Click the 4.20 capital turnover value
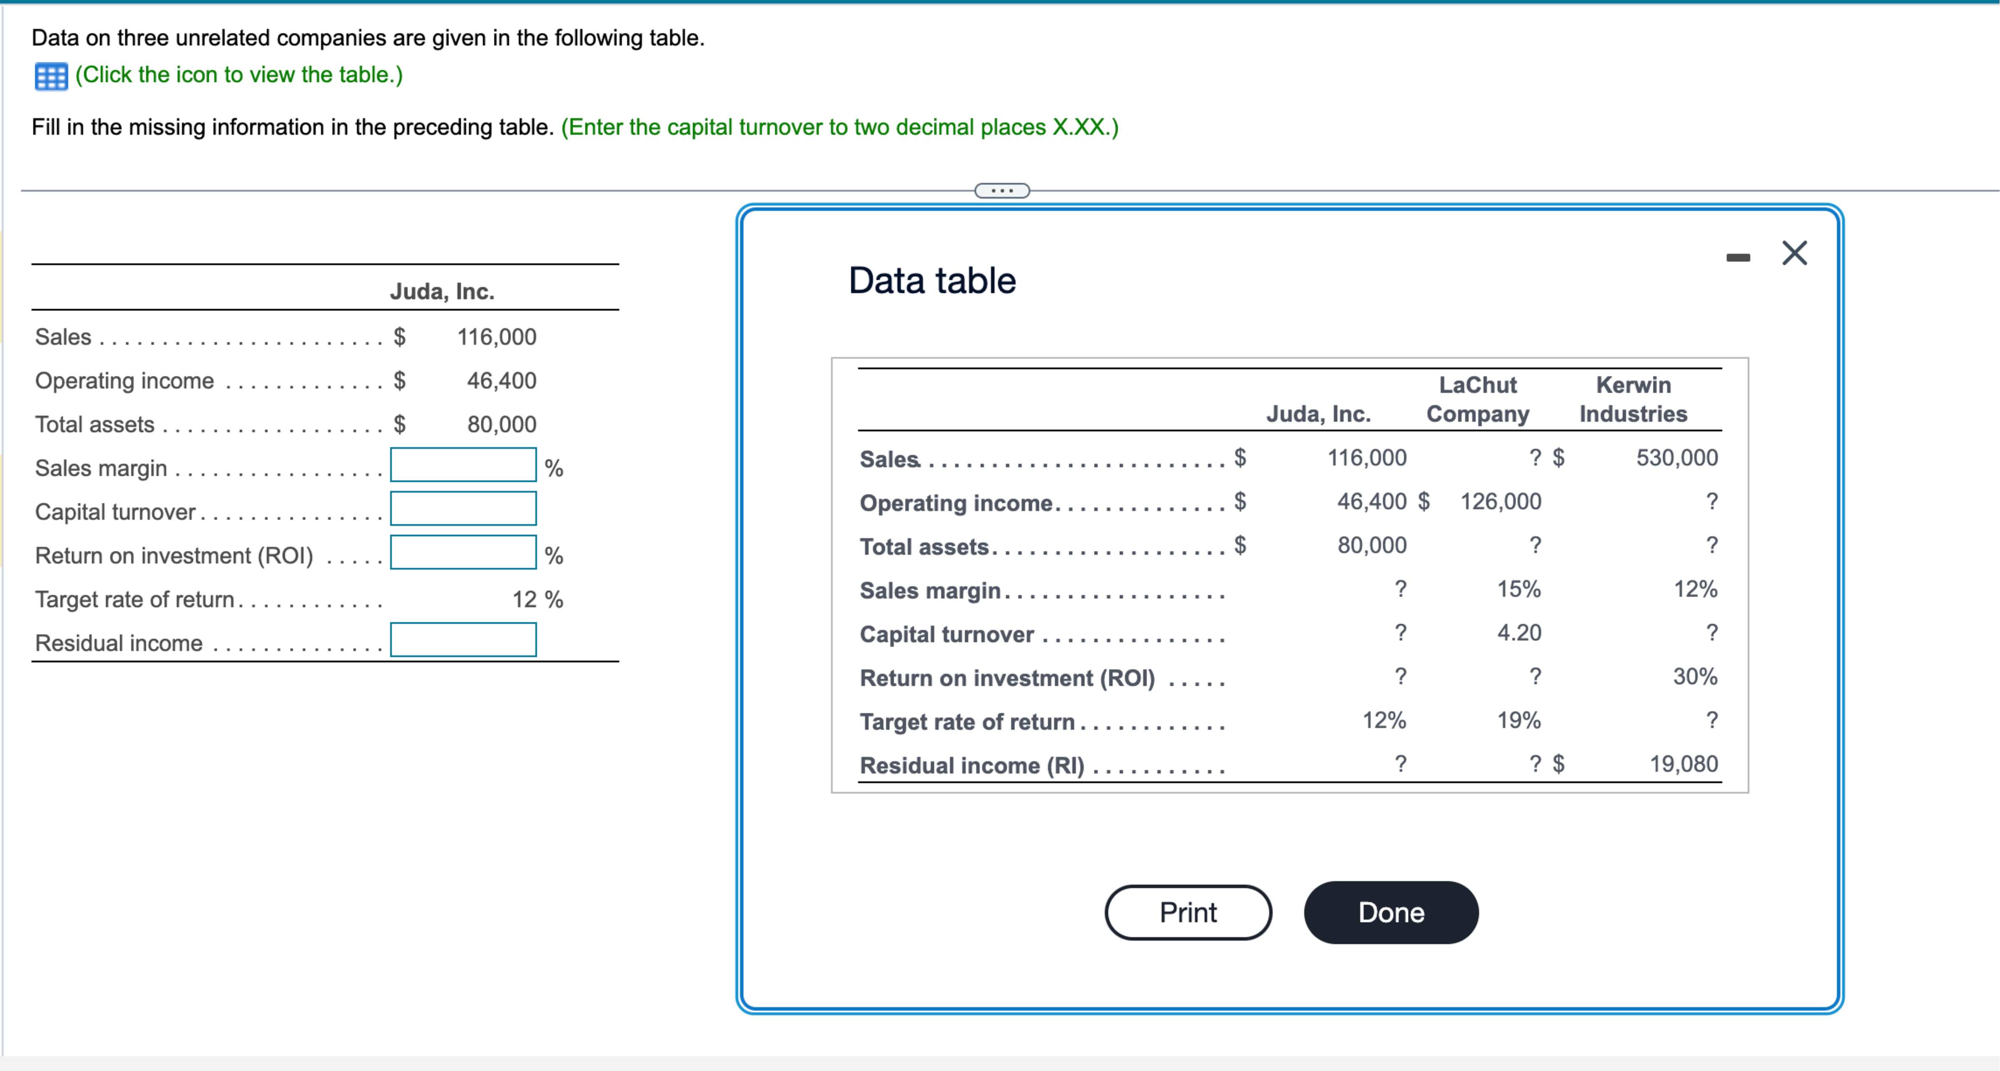The image size is (2000, 1071). click(1519, 633)
